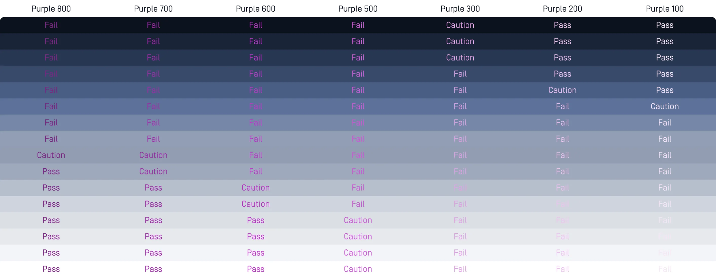Click the topmost Pass cell under Purple 100

[x=665, y=25]
